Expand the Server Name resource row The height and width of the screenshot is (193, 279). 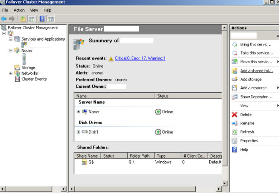tap(78, 112)
